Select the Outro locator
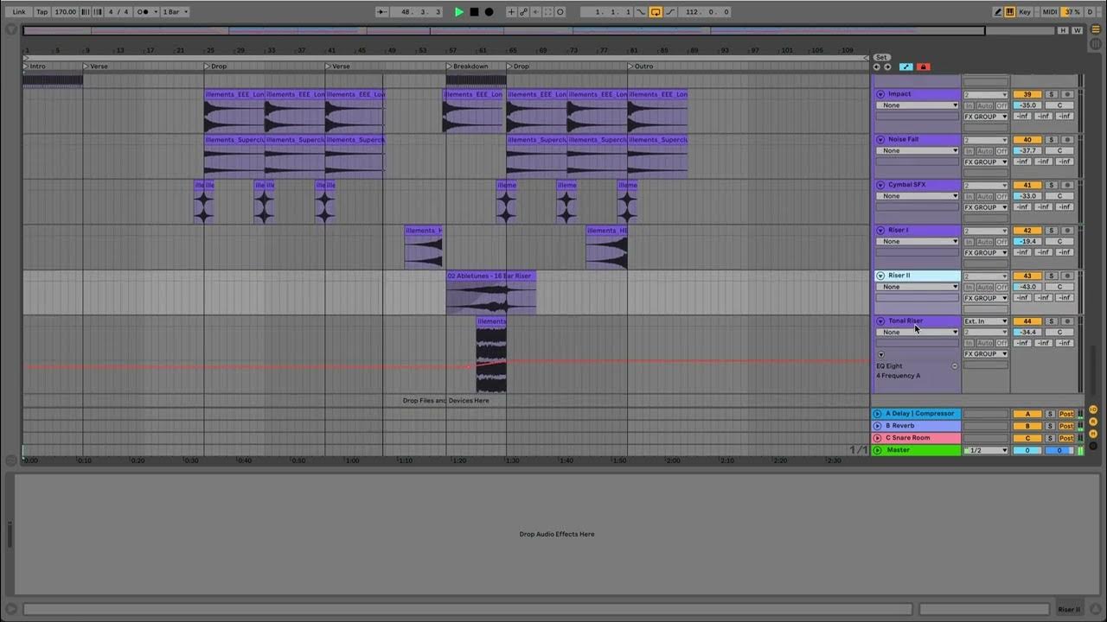This screenshot has width=1107, height=622. [x=641, y=67]
